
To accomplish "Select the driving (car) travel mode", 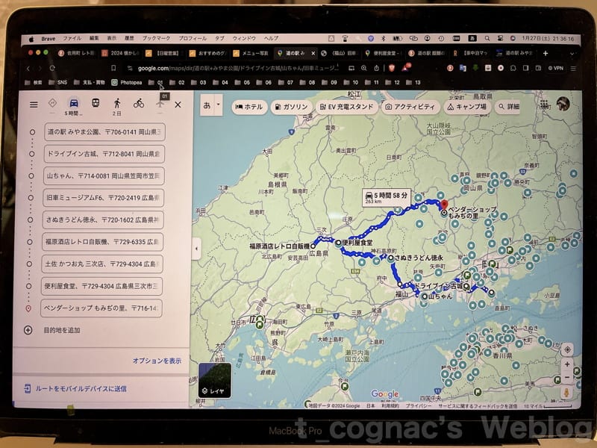I will tap(73, 103).
